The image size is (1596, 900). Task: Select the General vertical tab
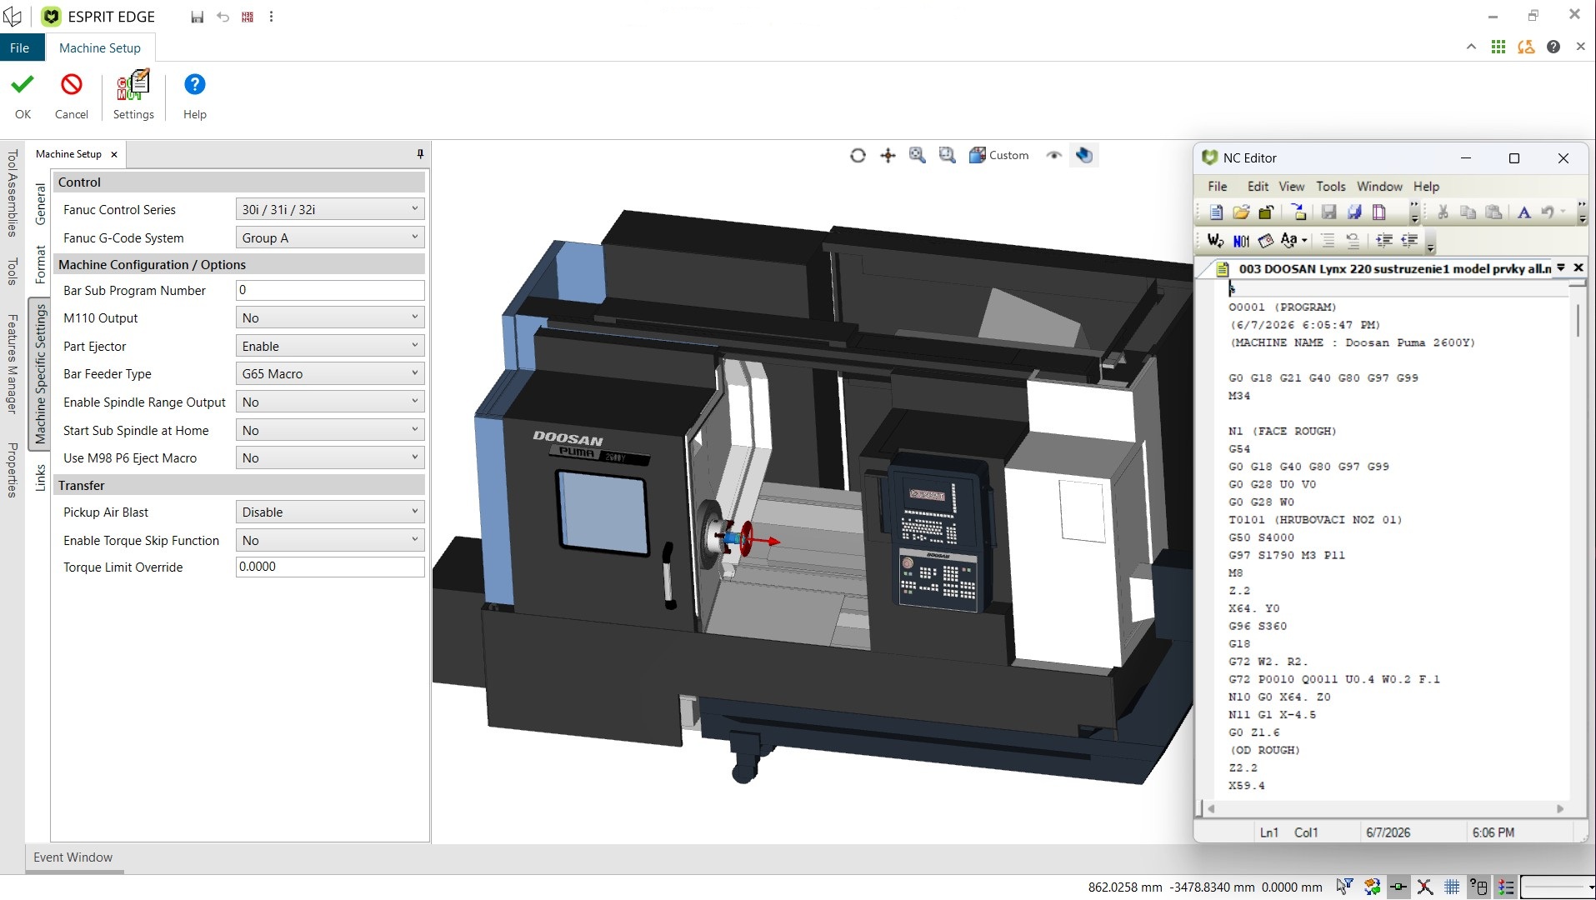[x=40, y=204]
